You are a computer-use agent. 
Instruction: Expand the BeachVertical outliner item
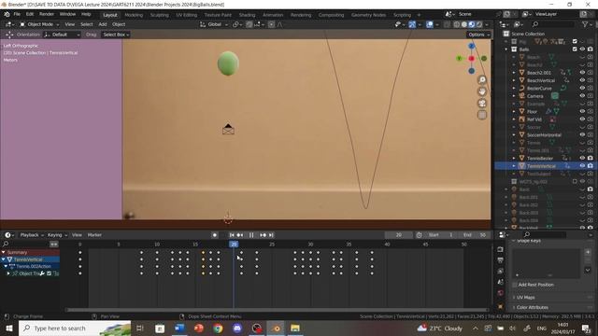click(514, 80)
